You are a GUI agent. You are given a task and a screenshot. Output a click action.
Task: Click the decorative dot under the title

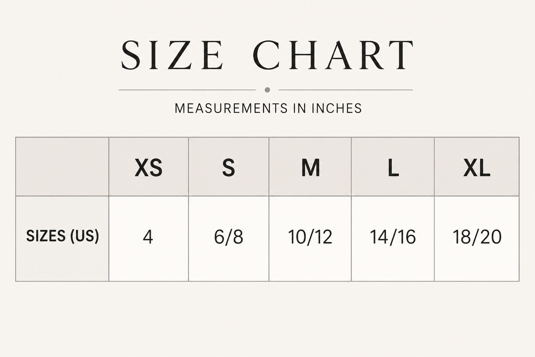(x=267, y=90)
